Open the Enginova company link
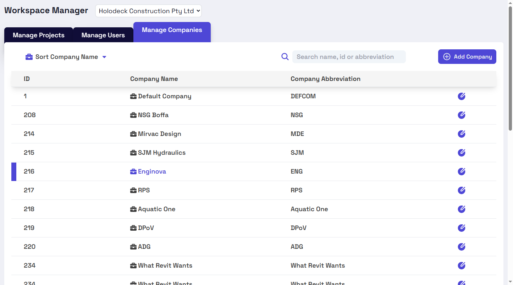This screenshot has height=285, width=513. 152,171
